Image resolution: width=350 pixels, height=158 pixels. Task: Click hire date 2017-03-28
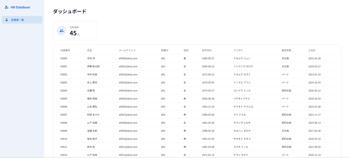(314, 131)
